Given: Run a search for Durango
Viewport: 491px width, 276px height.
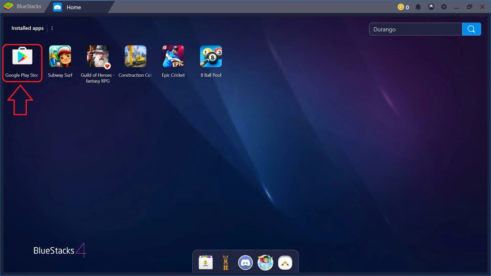Looking at the screenshot, I should (x=471, y=29).
